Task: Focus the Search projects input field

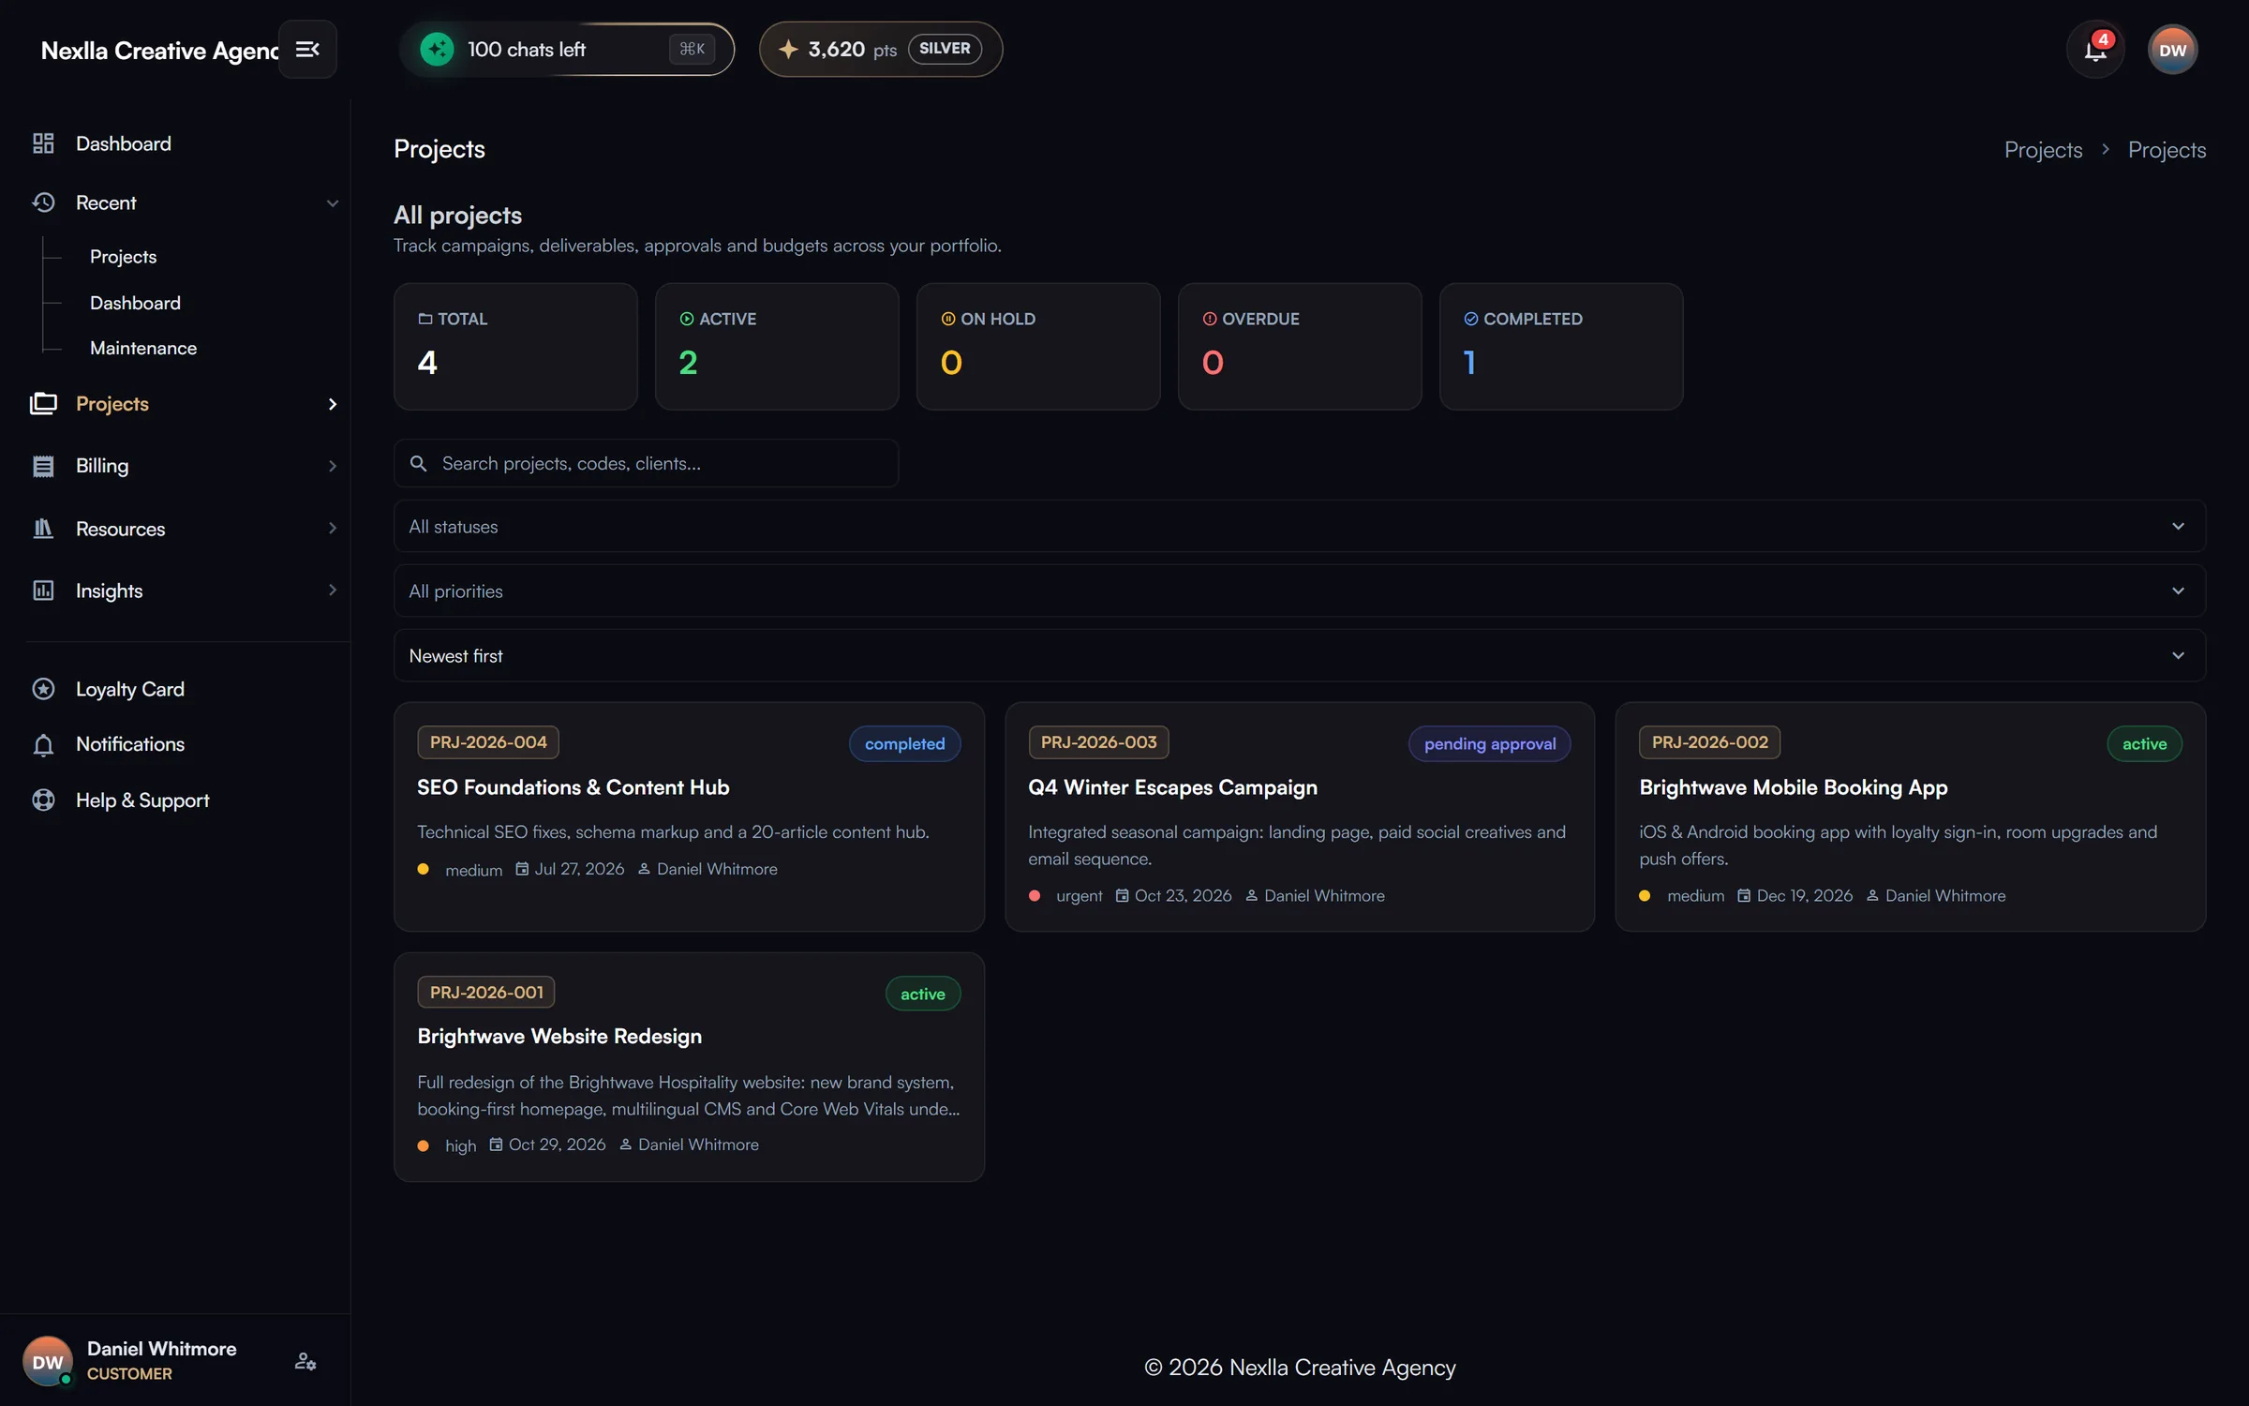Action: 646,463
